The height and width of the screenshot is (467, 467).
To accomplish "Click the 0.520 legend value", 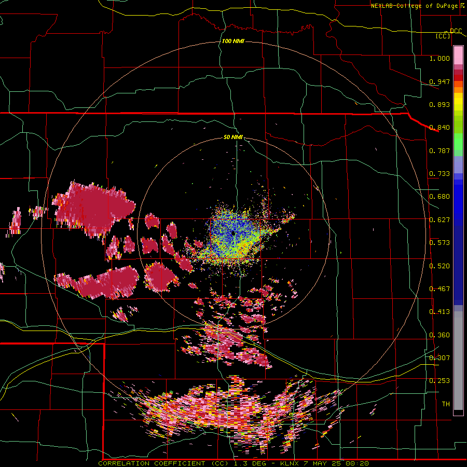I will (439, 266).
